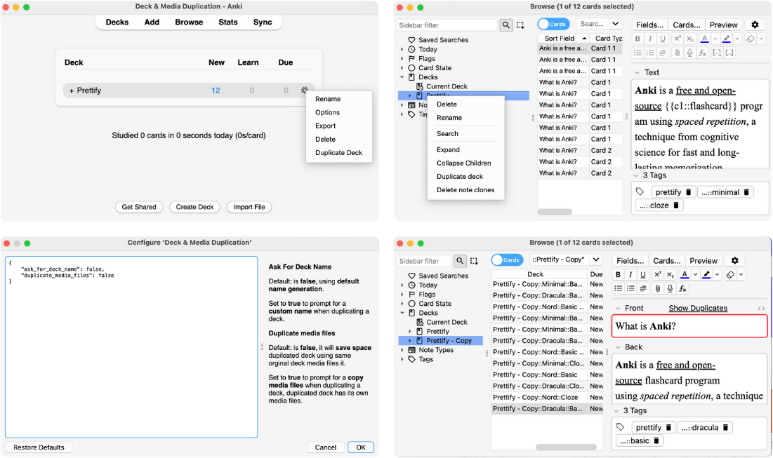
Task: Switch the Cards toggle above the Deck column
Action: (x=506, y=260)
